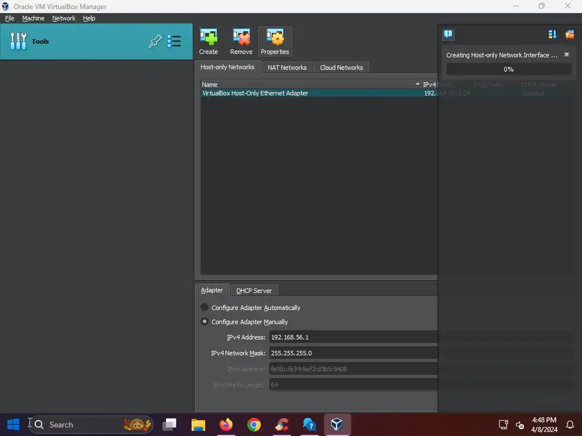Minimize the VirtualBox Manager window
The image size is (582, 436).
pos(516,6)
